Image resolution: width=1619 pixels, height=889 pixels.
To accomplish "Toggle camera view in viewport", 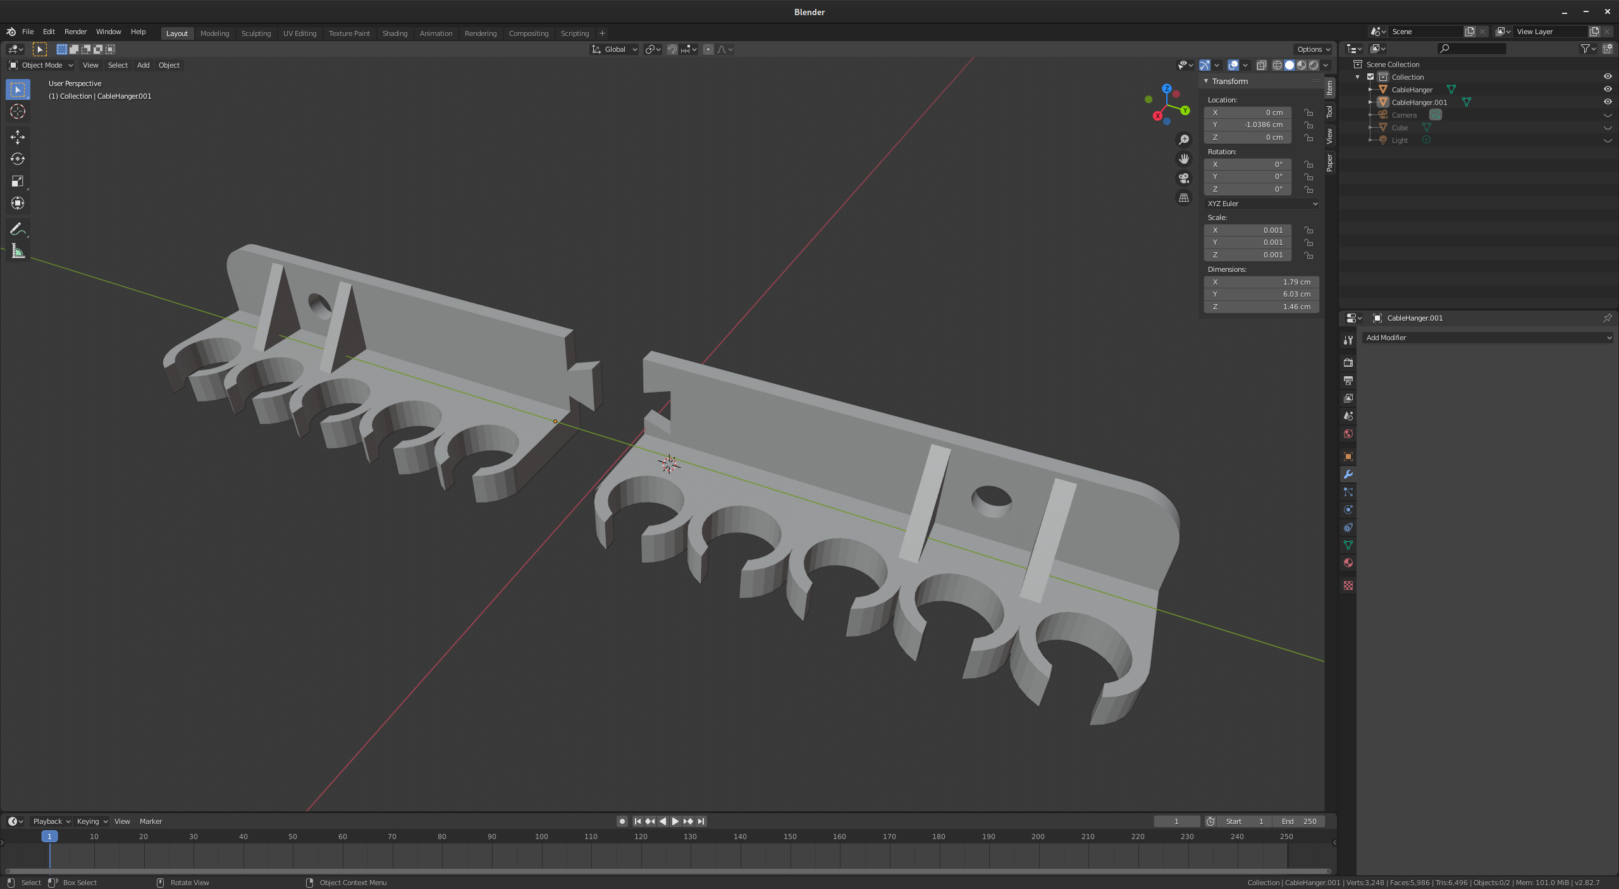I will coord(1184,178).
